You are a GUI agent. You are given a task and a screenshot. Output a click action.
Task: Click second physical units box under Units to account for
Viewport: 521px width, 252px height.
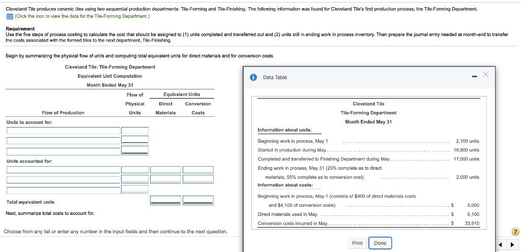(134, 140)
